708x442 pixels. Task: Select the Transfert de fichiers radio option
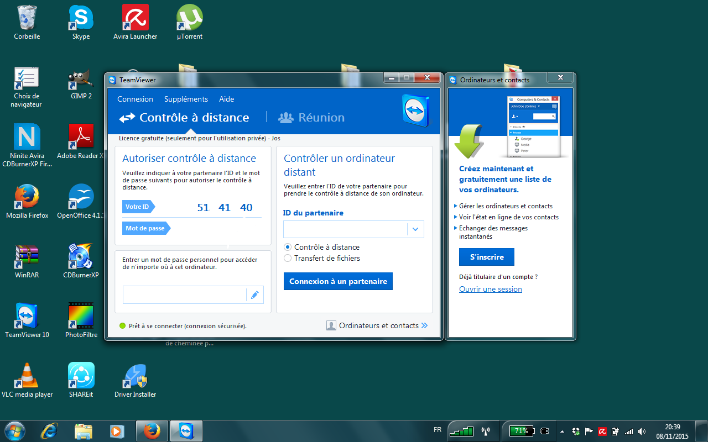(288, 258)
